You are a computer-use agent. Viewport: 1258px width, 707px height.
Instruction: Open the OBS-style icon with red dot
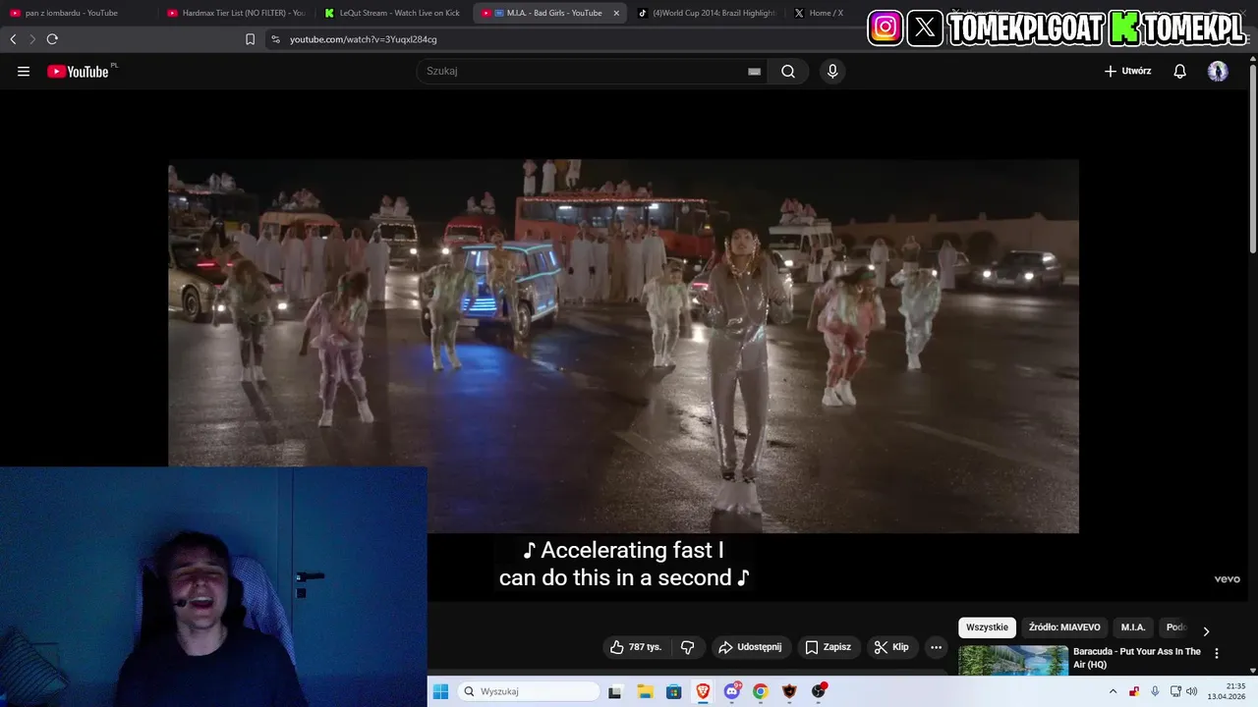(819, 691)
